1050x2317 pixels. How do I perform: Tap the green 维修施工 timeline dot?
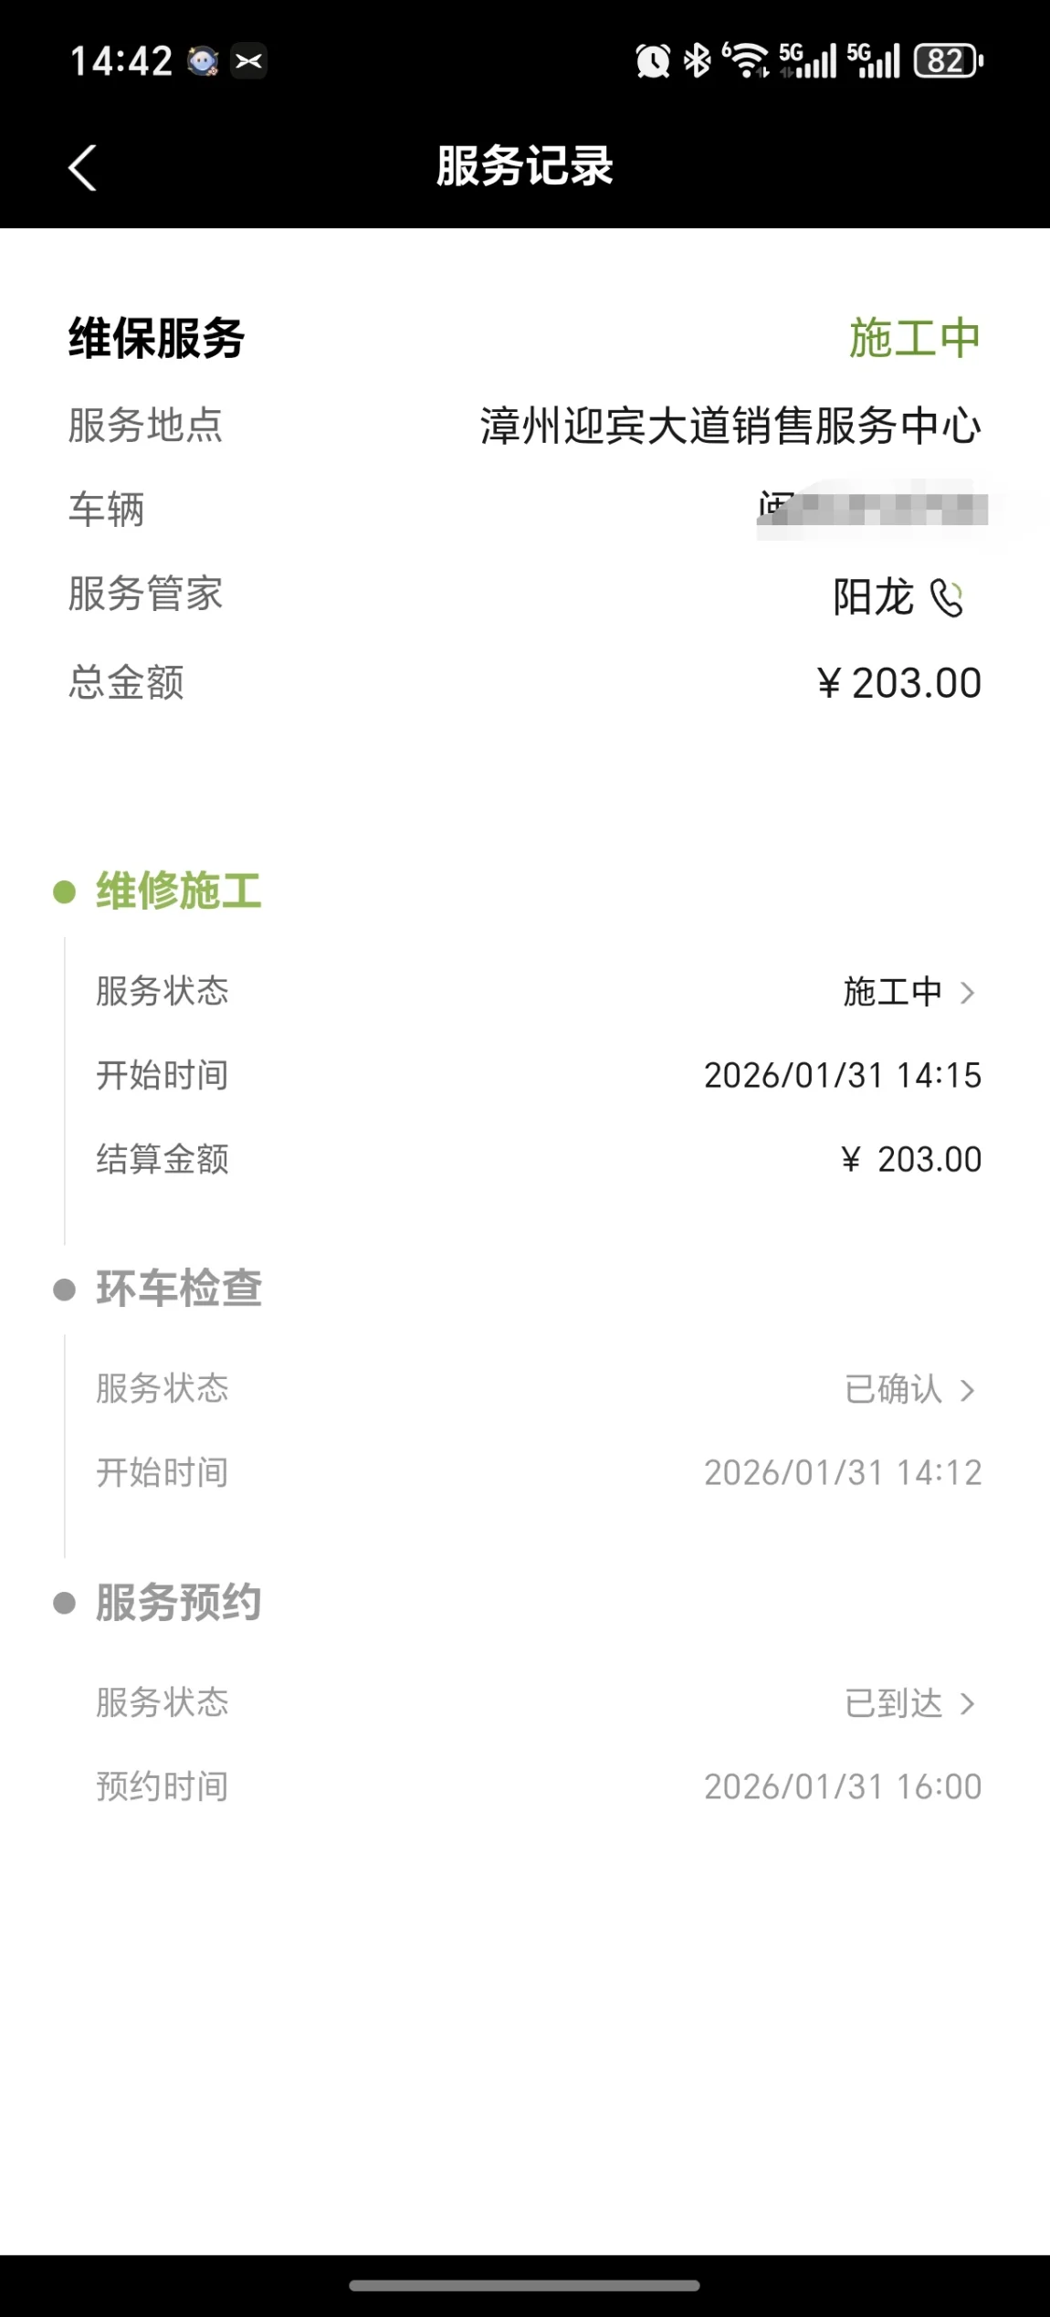pyautogui.click(x=64, y=891)
